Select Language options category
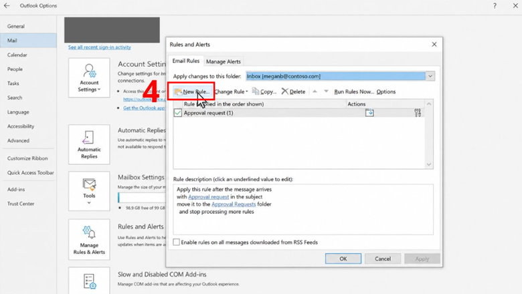The height and width of the screenshot is (294, 522). (x=28, y=112)
